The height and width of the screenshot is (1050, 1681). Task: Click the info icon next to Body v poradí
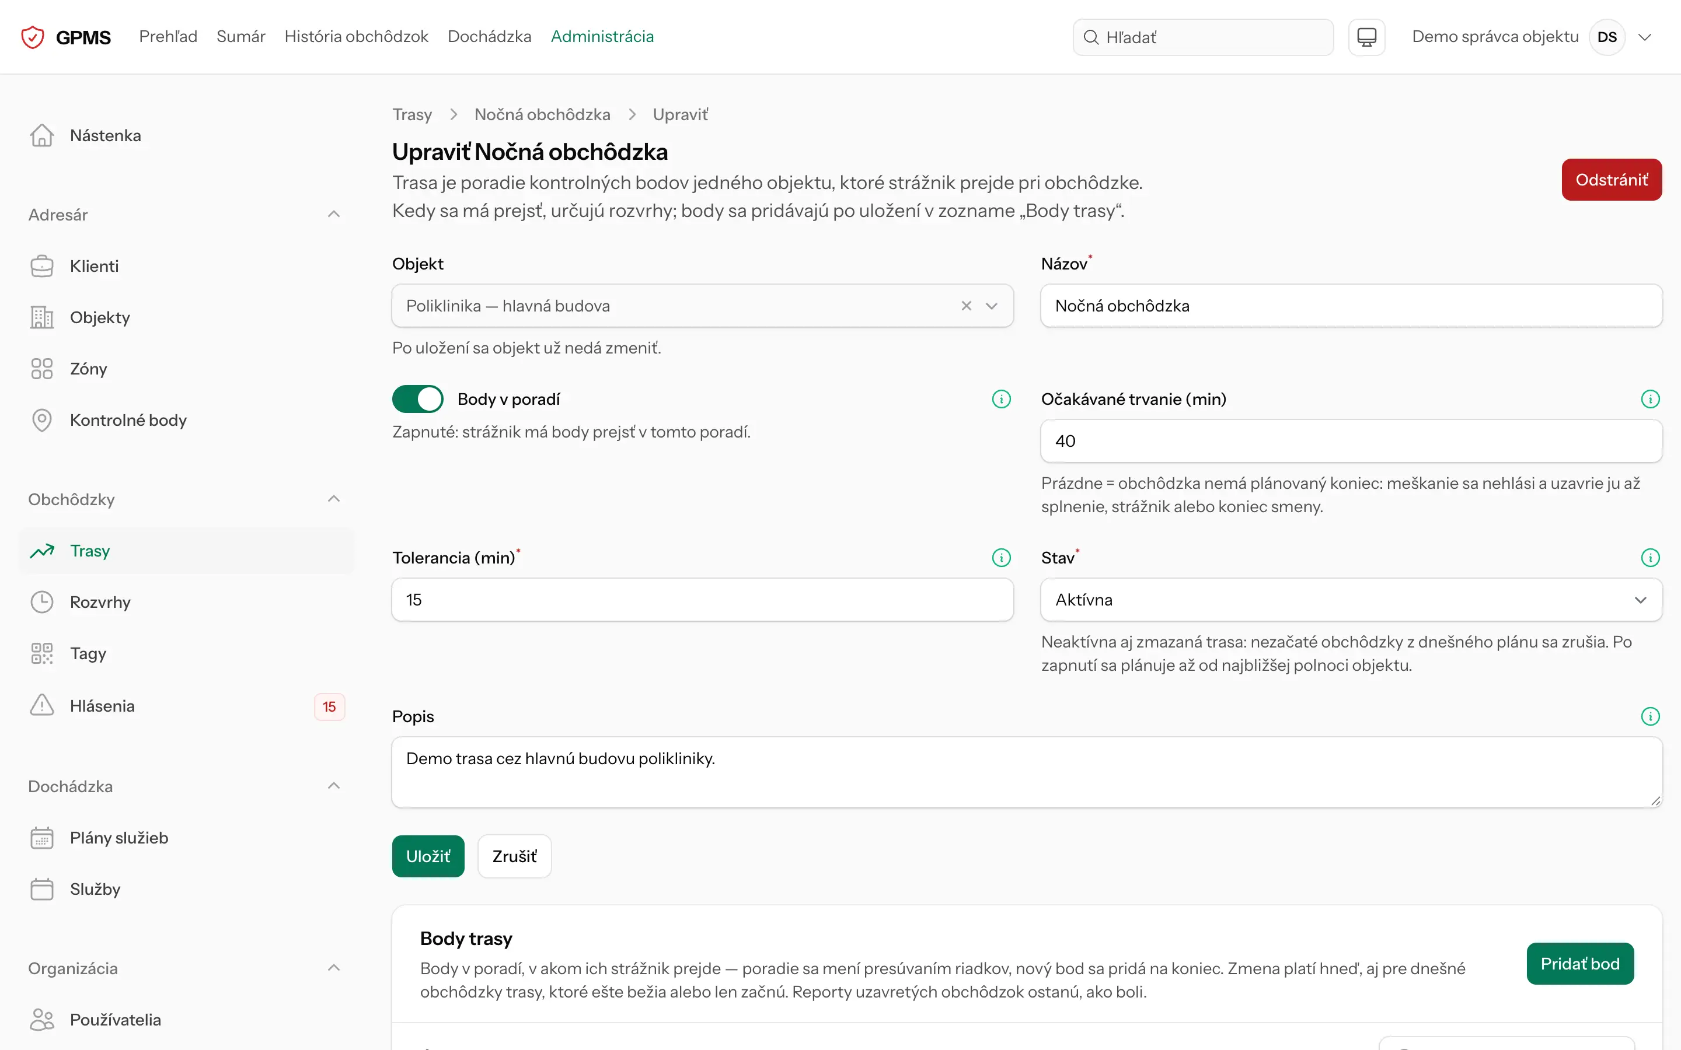point(1001,398)
